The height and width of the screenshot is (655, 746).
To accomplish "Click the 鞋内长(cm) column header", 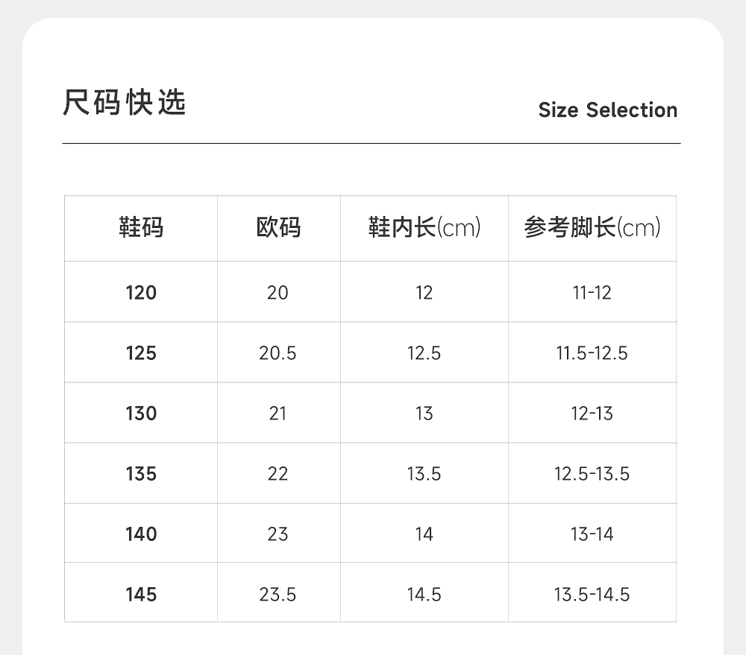I will pyautogui.click(x=424, y=227).
